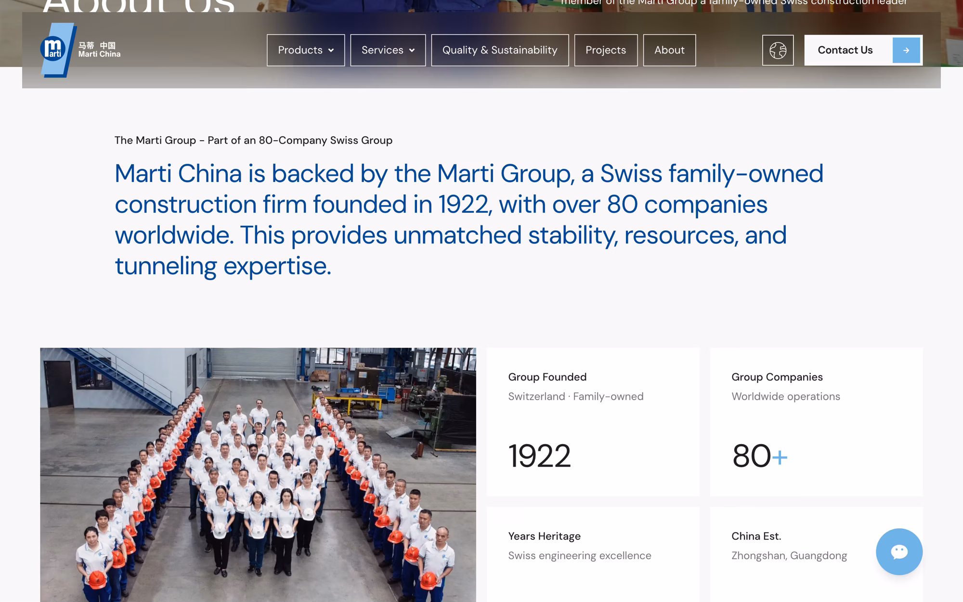The image size is (963, 602).
Task: Click 'Swiss engineering excellence' text
Action: tap(580, 555)
